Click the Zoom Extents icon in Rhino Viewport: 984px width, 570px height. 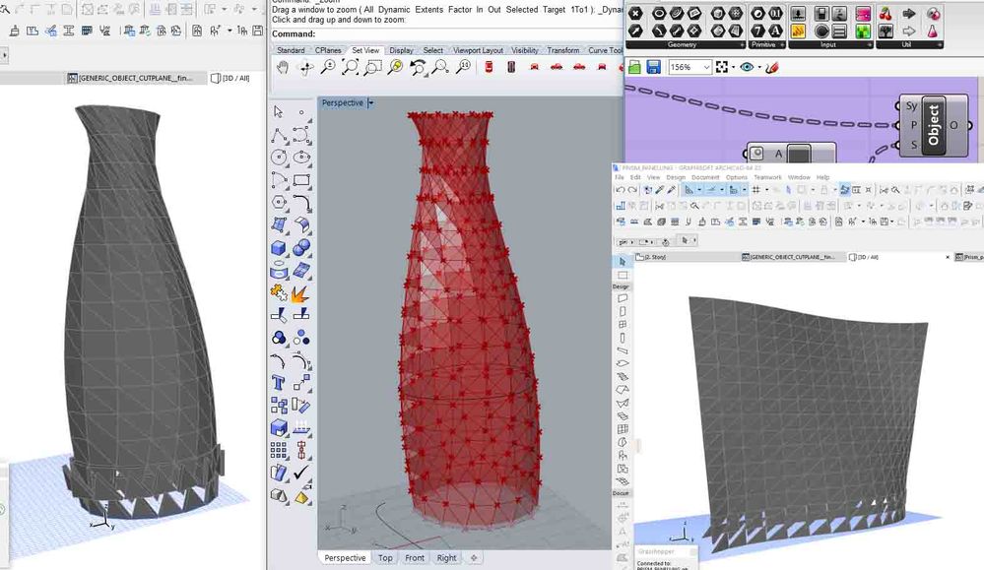click(x=351, y=67)
